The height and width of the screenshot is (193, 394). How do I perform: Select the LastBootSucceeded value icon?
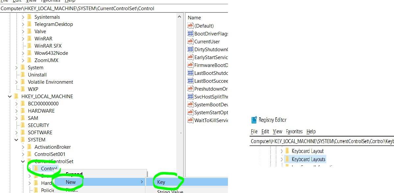190,81
